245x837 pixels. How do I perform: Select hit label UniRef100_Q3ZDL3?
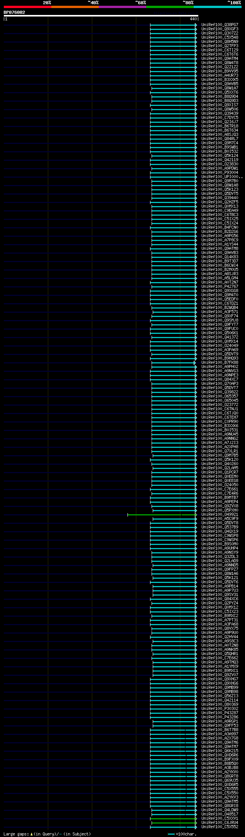(220, 557)
